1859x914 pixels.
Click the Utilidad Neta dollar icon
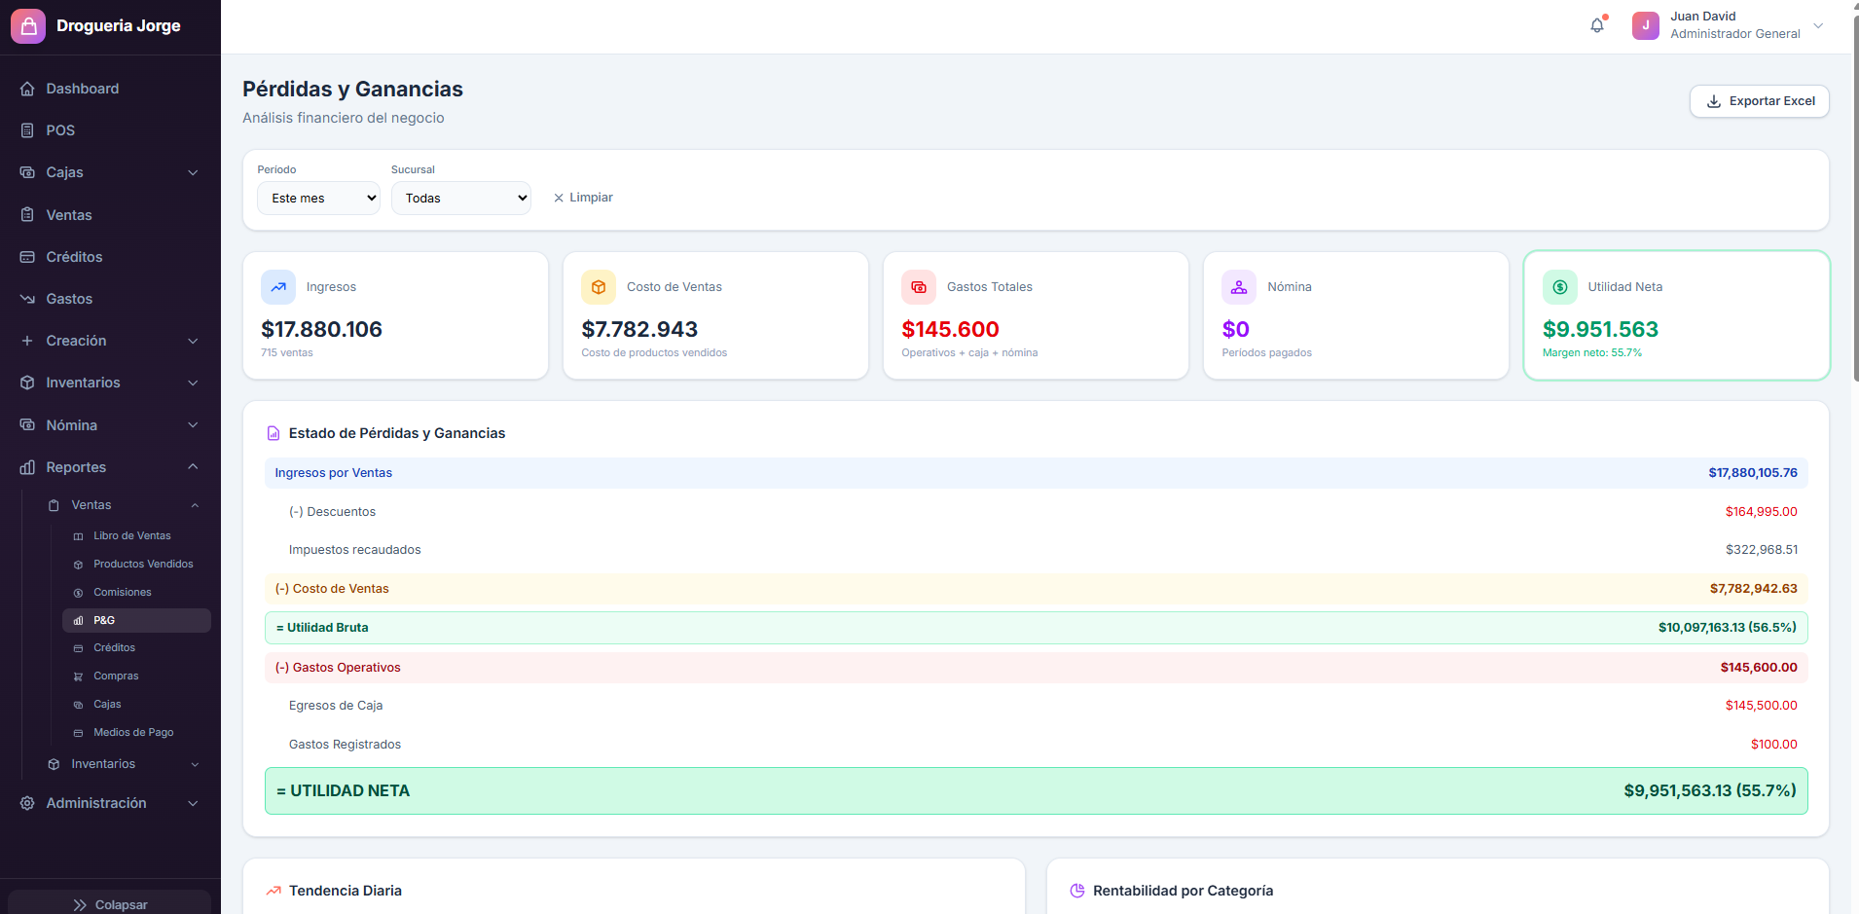tap(1559, 286)
